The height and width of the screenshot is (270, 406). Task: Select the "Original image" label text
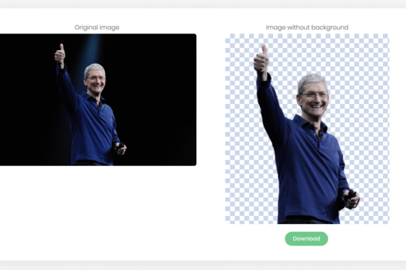(97, 28)
